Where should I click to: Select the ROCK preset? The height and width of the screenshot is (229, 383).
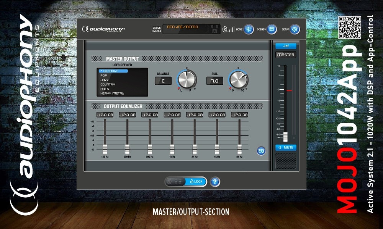click(x=105, y=89)
